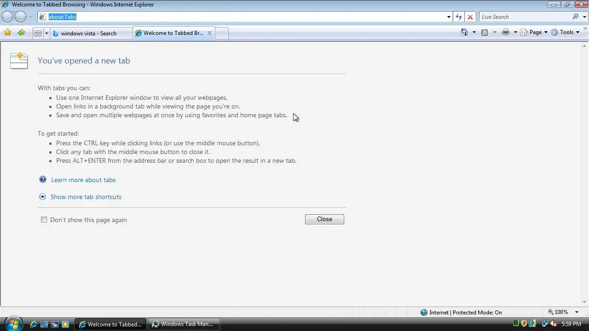Screen dimensions: 589x331
Task: Switch to the Windows Task Manager taskbar button
Action: coord(184,324)
